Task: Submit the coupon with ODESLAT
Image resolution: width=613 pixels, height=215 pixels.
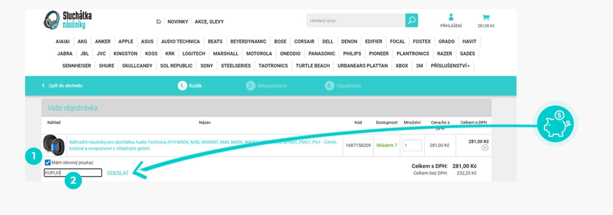Action: tap(118, 173)
